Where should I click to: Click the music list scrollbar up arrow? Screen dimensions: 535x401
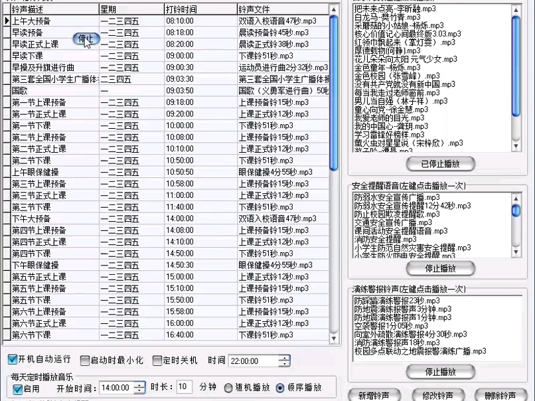(x=516, y=10)
